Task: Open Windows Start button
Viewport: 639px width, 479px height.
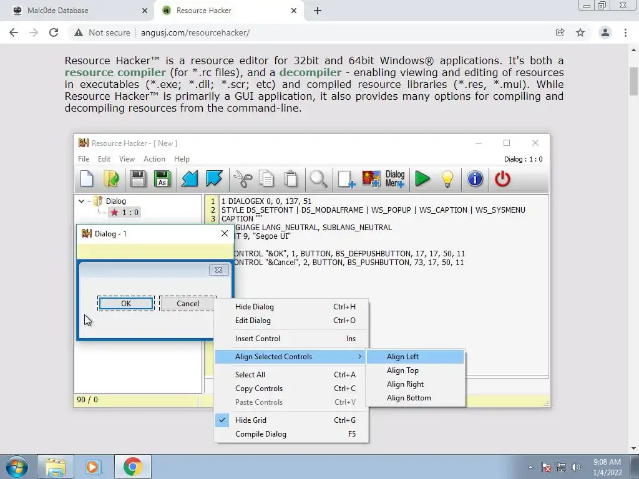Action: 16,467
